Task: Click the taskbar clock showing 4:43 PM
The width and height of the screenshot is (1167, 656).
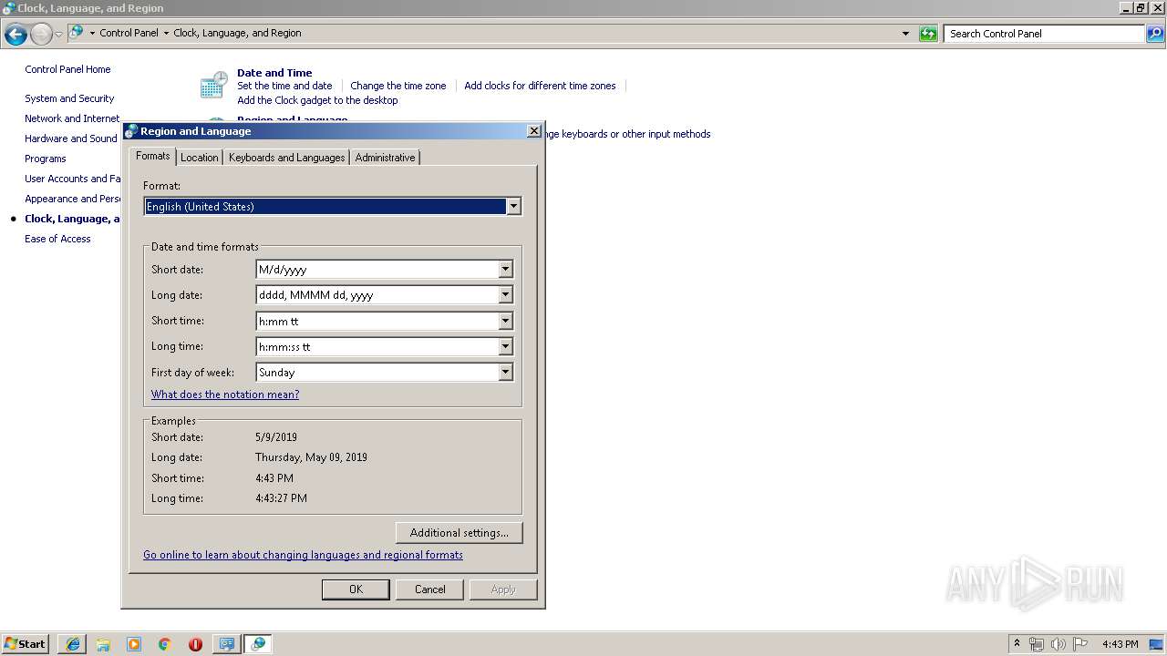Action: (x=1120, y=644)
